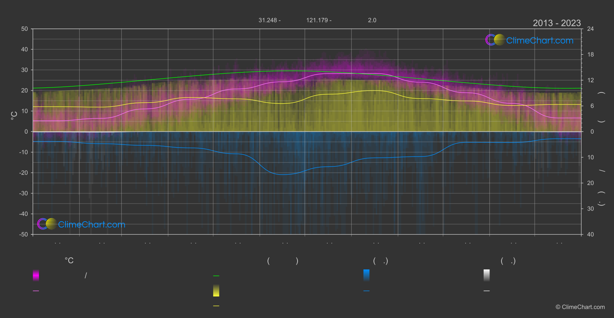Click the yellow line legend marker
Screen dimensions: 614x318
(216, 306)
